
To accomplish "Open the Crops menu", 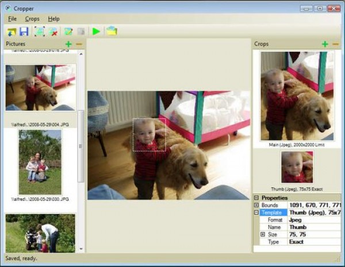I will (x=32, y=19).
